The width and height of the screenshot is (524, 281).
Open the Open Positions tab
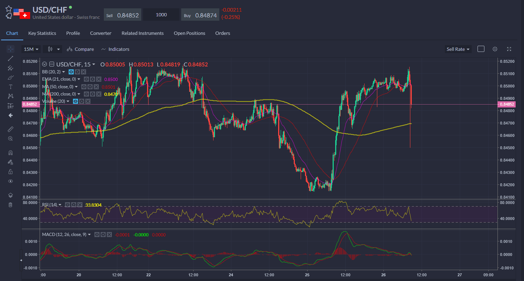click(x=189, y=33)
